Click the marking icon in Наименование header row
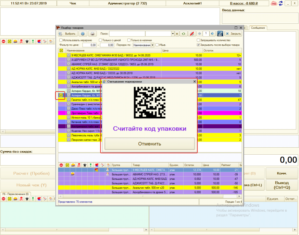299x235 pixels. tap(61, 51)
